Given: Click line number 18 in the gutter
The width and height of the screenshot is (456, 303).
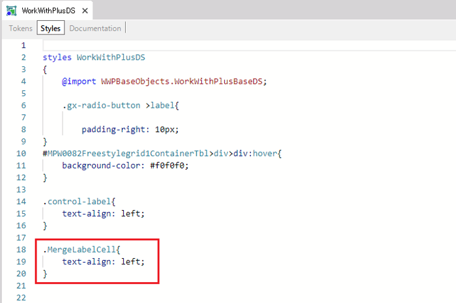Looking at the screenshot, I should pos(21,250).
